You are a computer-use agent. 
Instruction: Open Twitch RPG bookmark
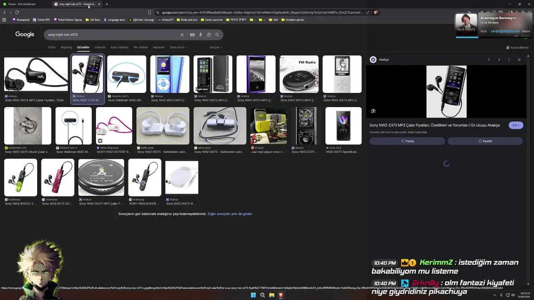coord(41,20)
